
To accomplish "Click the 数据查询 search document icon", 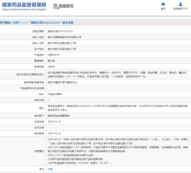I will click(x=56, y=6).
